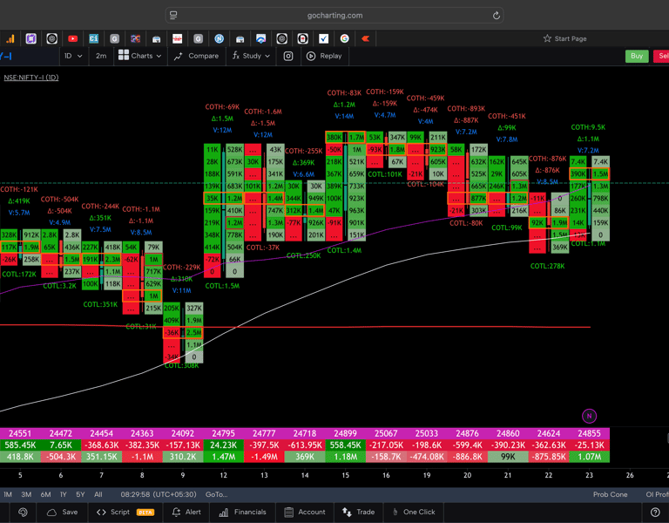Click the 558.45K green summary cell
Viewport: 669px width, 523px height.
(x=345, y=445)
